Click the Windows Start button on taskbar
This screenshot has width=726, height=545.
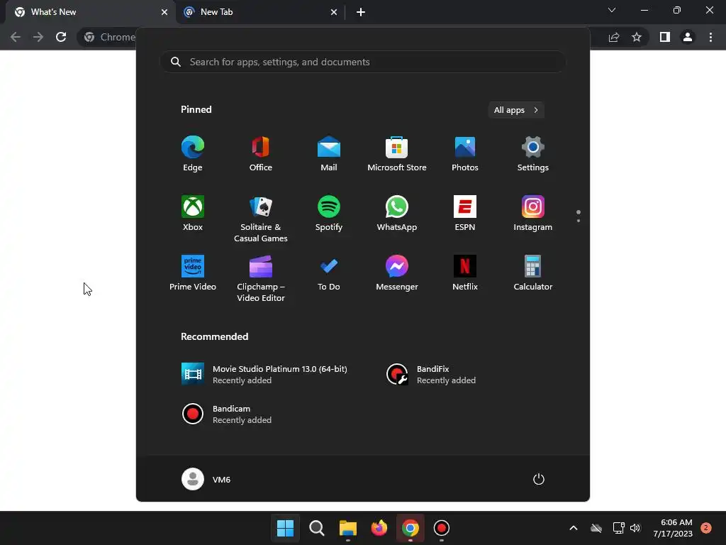(x=285, y=528)
